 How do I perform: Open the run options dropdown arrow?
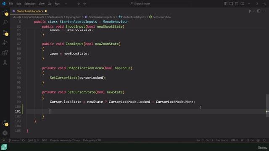click(254, 11)
